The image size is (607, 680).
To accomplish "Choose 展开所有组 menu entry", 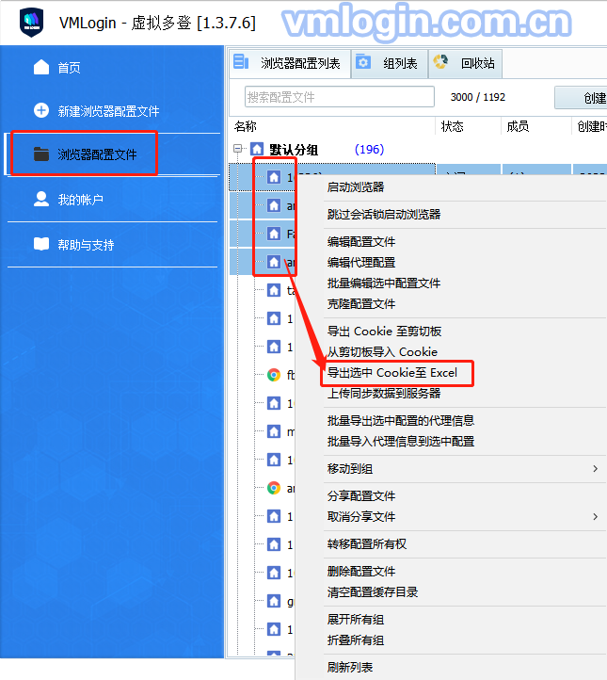I will 356,620.
